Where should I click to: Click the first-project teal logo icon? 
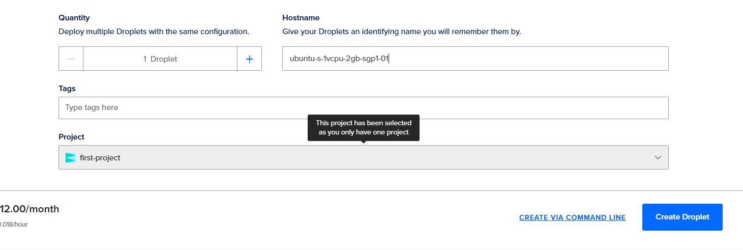(71, 158)
